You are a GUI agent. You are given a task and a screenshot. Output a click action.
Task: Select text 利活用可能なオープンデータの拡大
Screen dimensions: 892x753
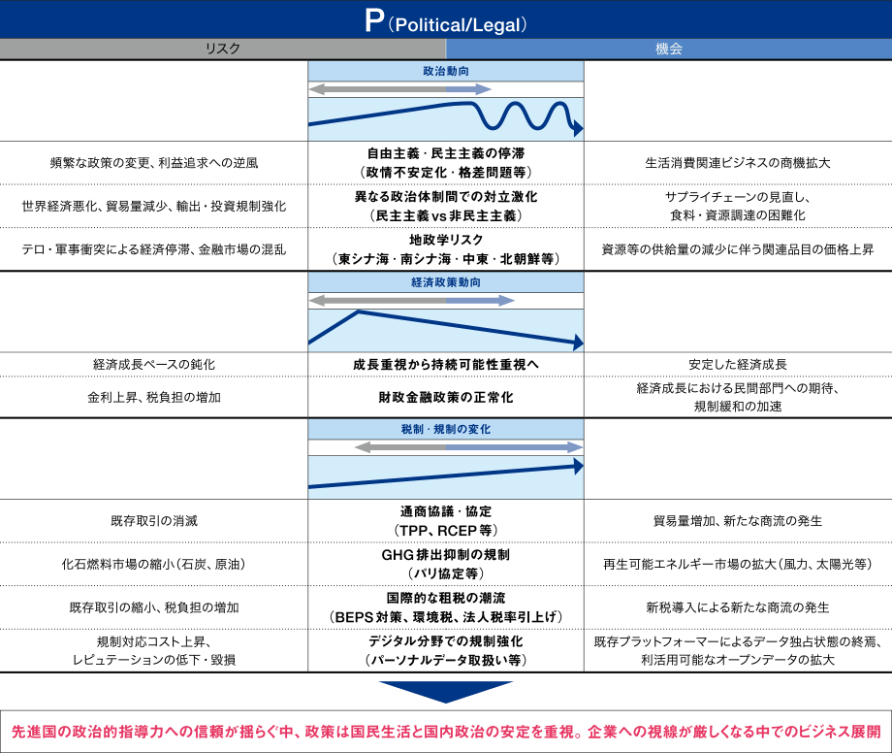738,660
